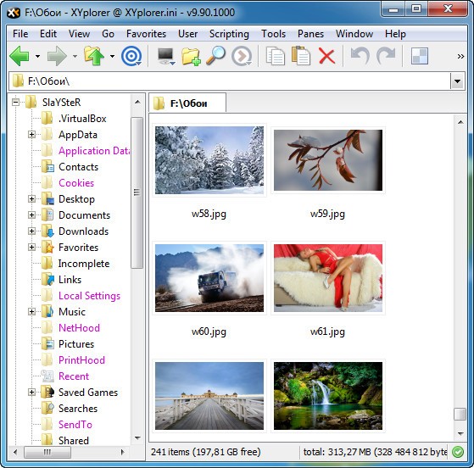Show hidden toolbar buttons chevron
474x468 pixels.
(x=460, y=56)
